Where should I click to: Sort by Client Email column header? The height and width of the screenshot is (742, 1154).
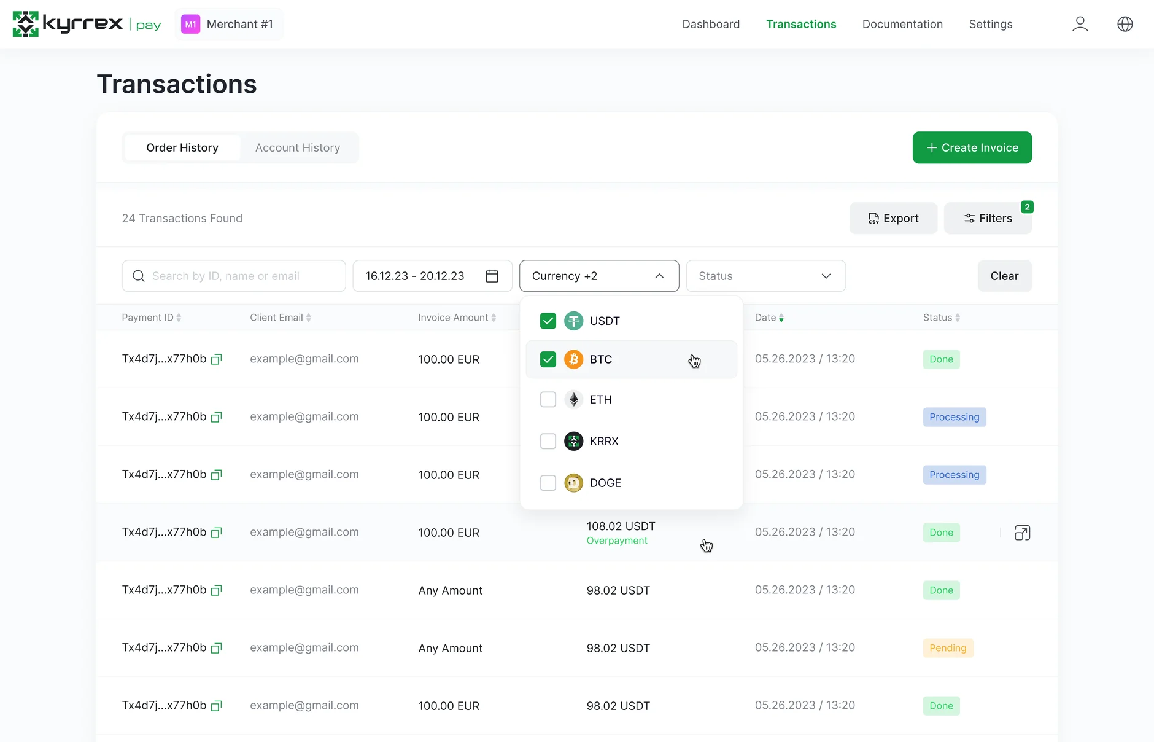pyautogui.click(x=281, y=318)
